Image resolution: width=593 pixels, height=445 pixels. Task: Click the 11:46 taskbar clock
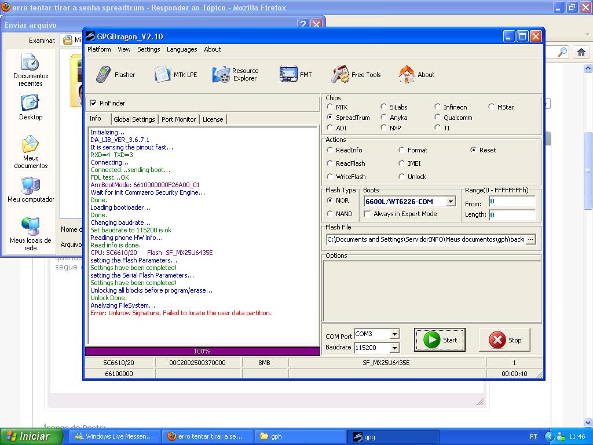(x=577, y=436)
